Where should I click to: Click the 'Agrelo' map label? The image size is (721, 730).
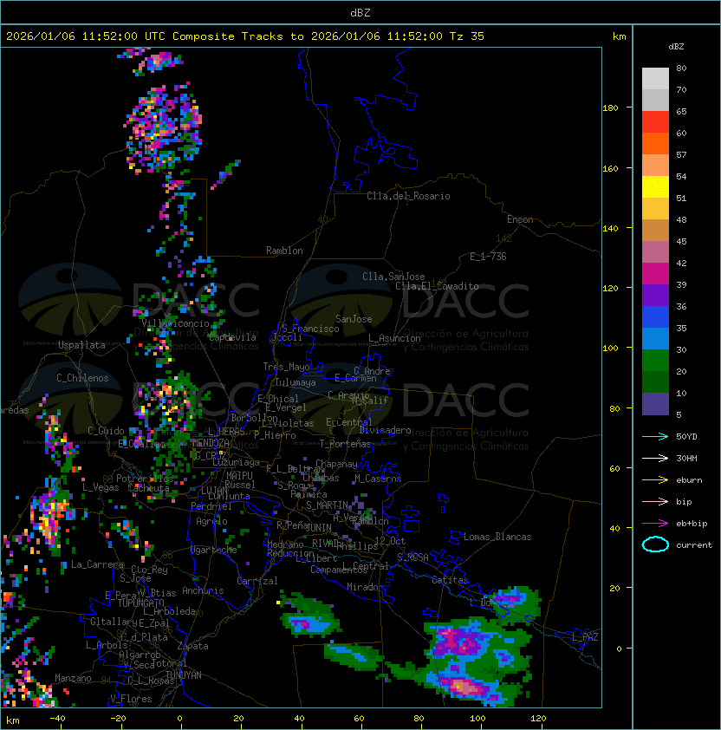211,521
